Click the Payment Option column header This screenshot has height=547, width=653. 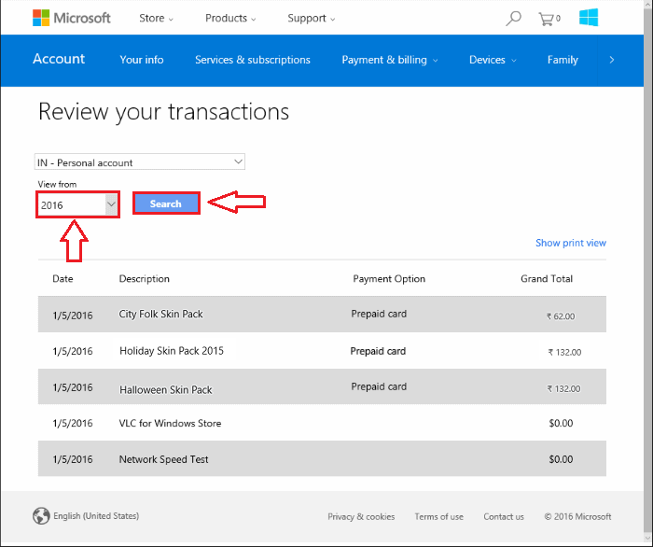[x=389, y=279]
